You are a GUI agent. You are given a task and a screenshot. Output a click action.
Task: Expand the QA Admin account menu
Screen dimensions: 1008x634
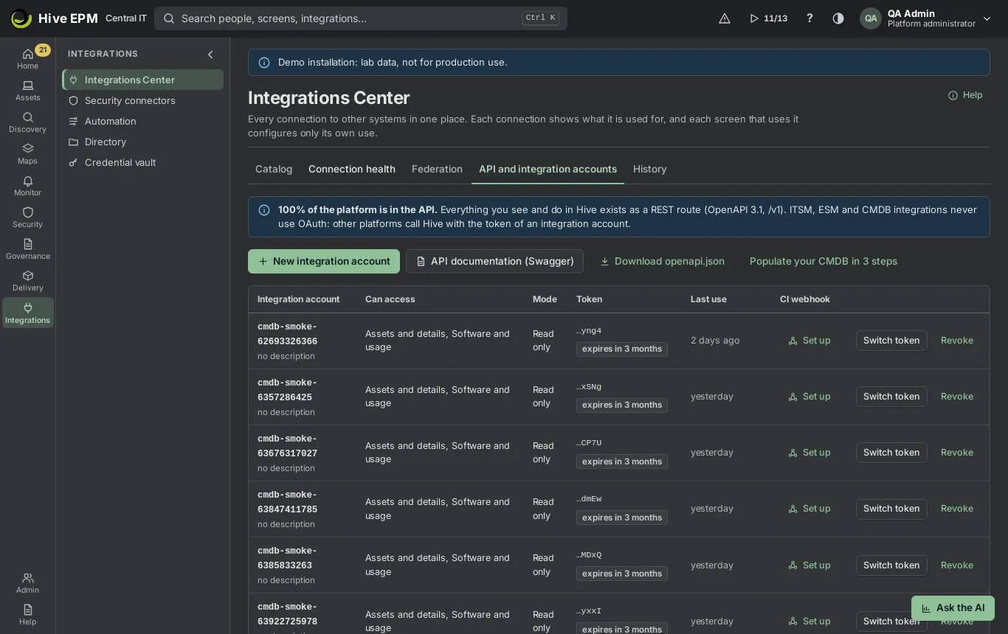tap(926, 18)
